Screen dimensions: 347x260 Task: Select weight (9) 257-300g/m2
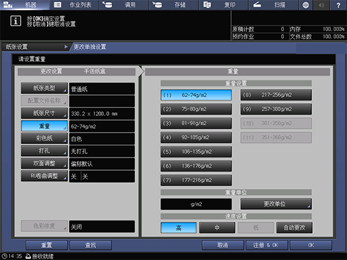[276, 109]
